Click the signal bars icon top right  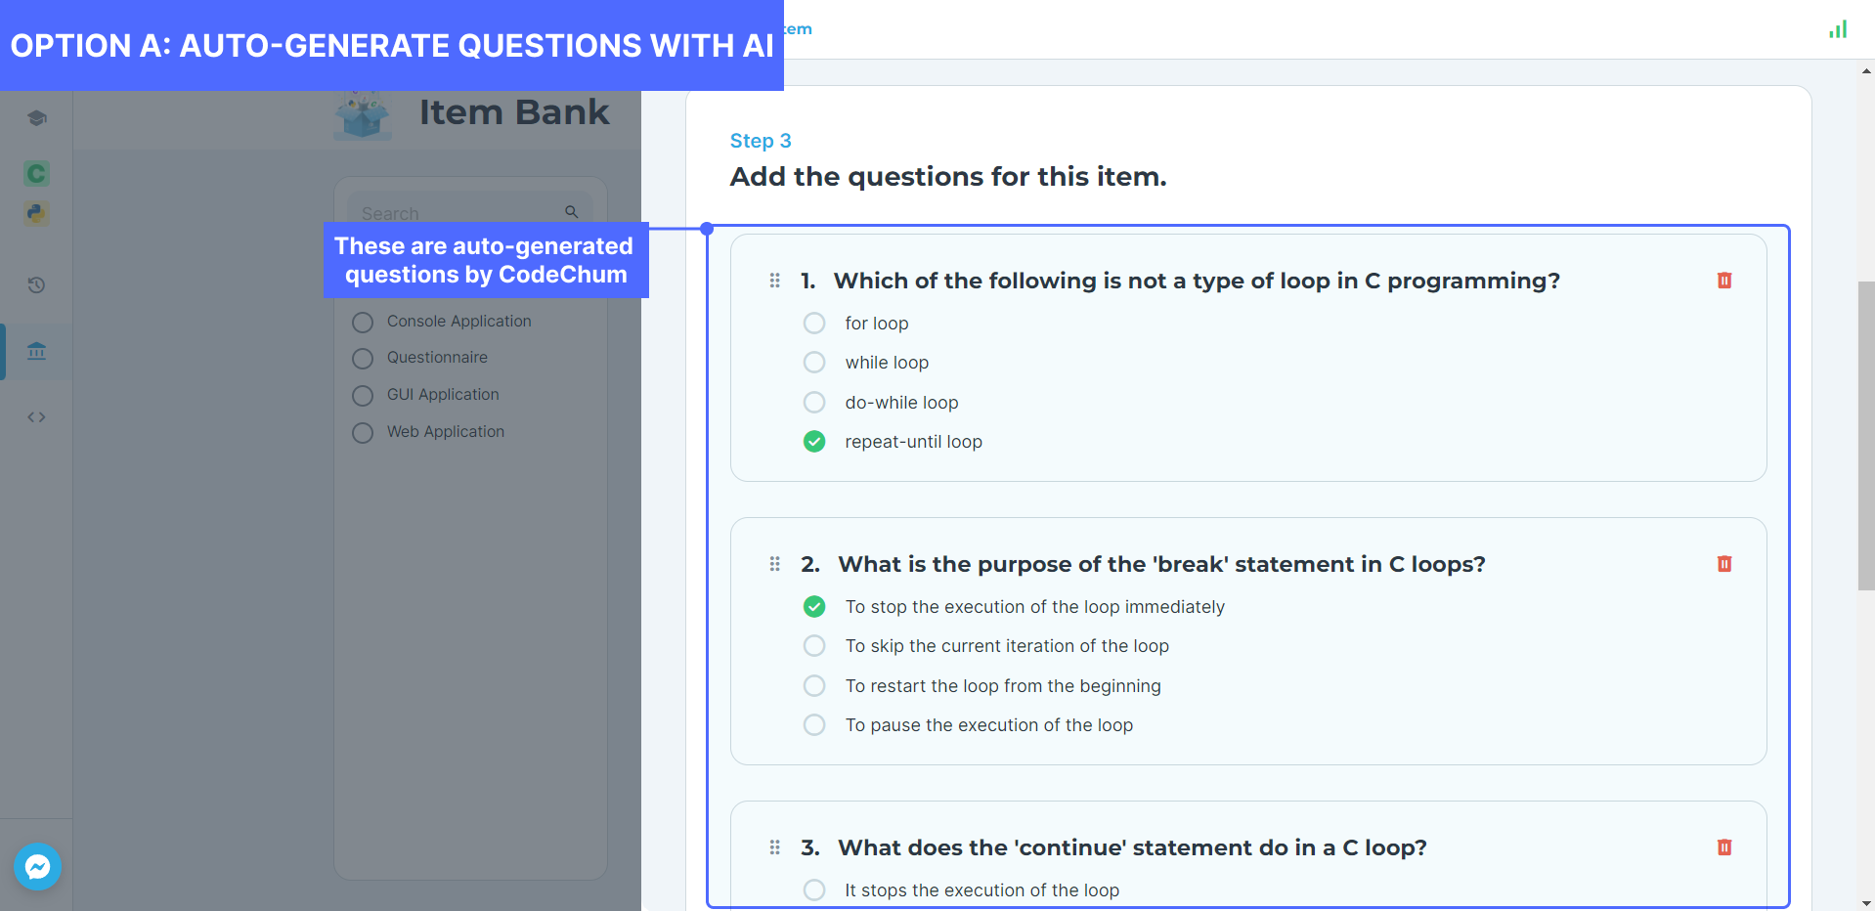(x=1838, y=29)
